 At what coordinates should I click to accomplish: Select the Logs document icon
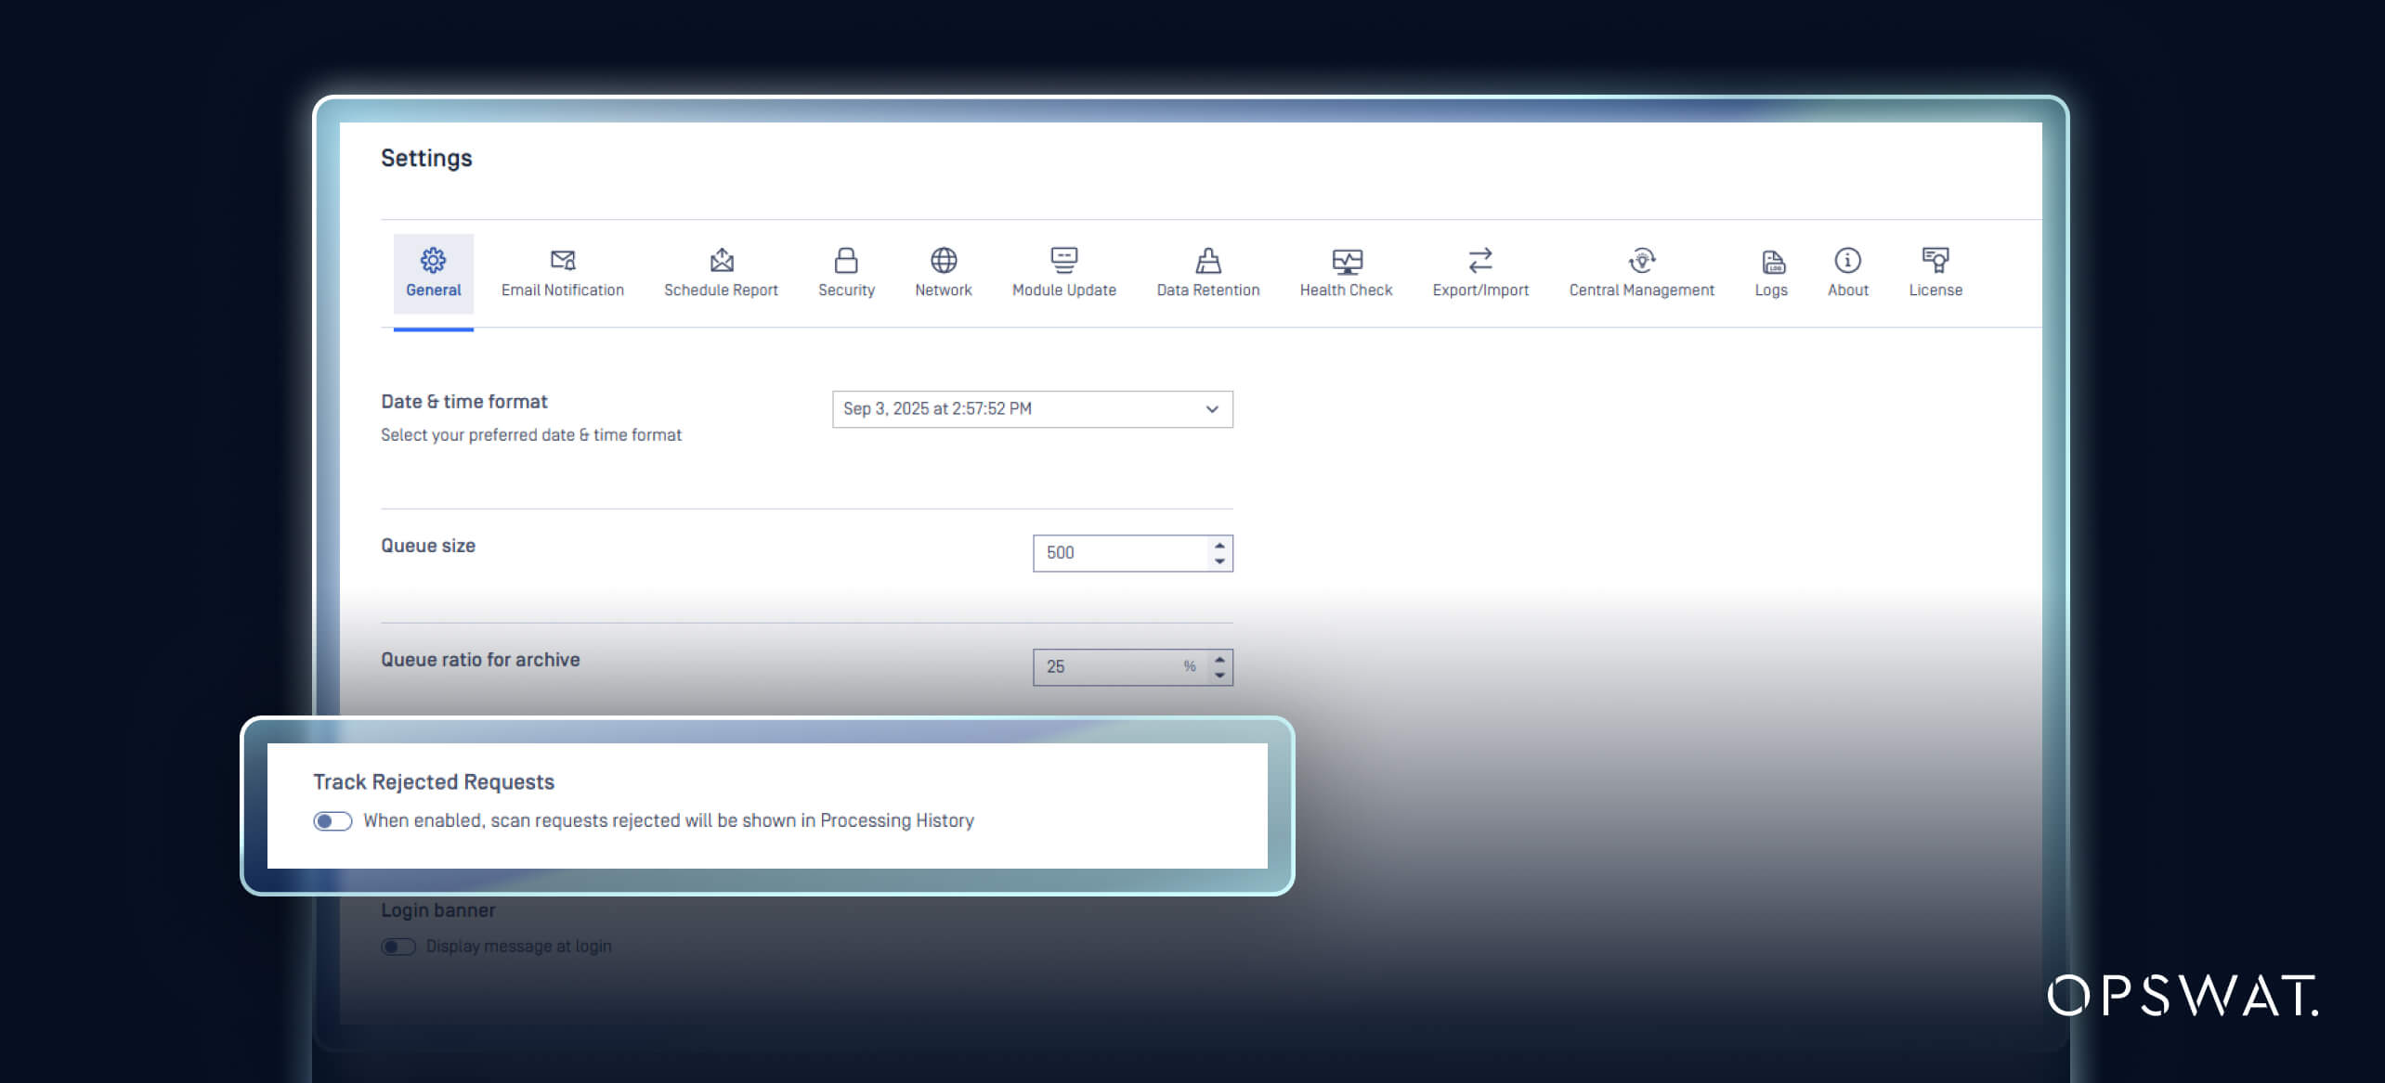[1771, 261]
